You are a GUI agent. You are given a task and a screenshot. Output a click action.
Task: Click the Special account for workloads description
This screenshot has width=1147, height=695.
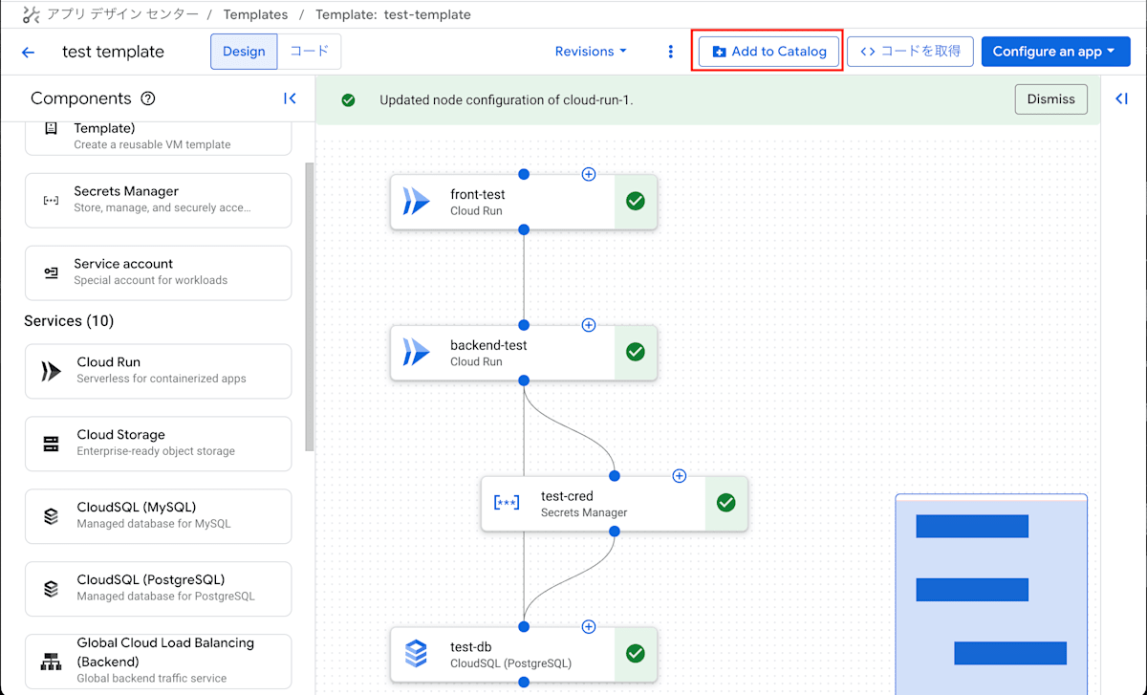point(151,281)
